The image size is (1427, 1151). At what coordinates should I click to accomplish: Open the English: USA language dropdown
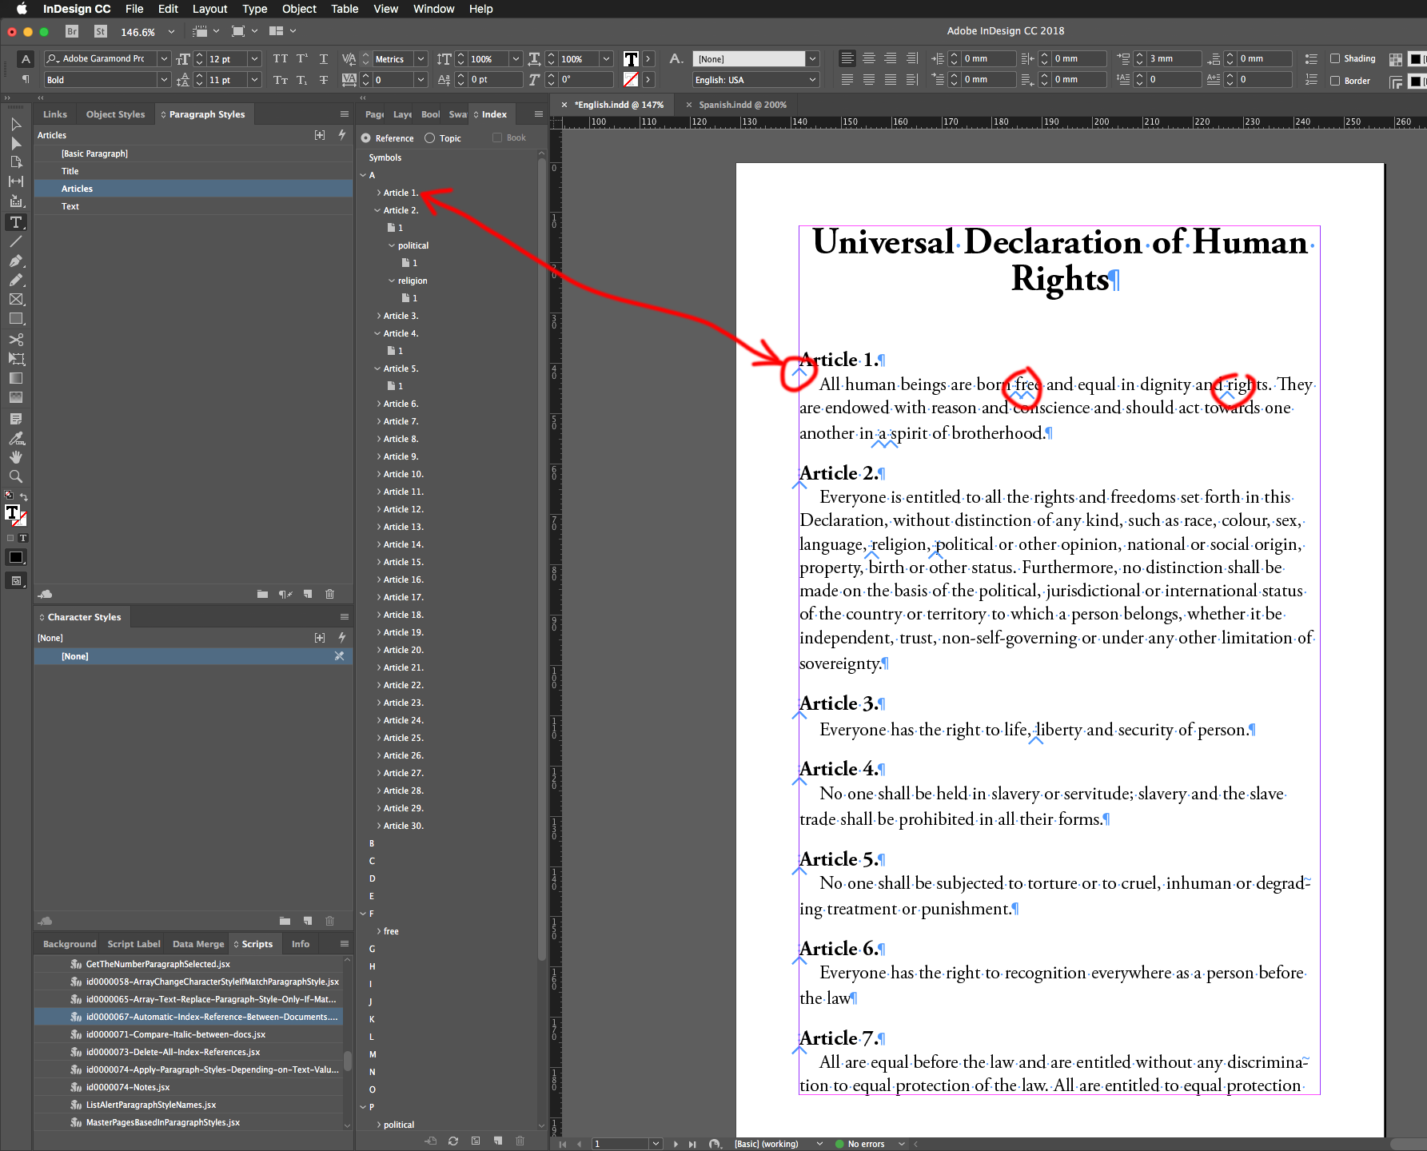click(x=813, y=79)
